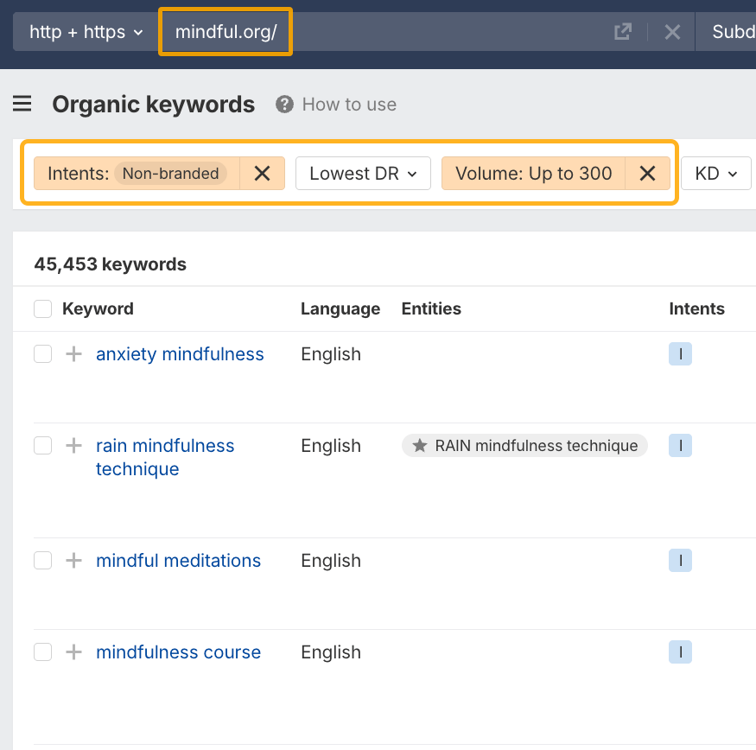Open the http + https protocol dropdown

(x=86, y=32)
